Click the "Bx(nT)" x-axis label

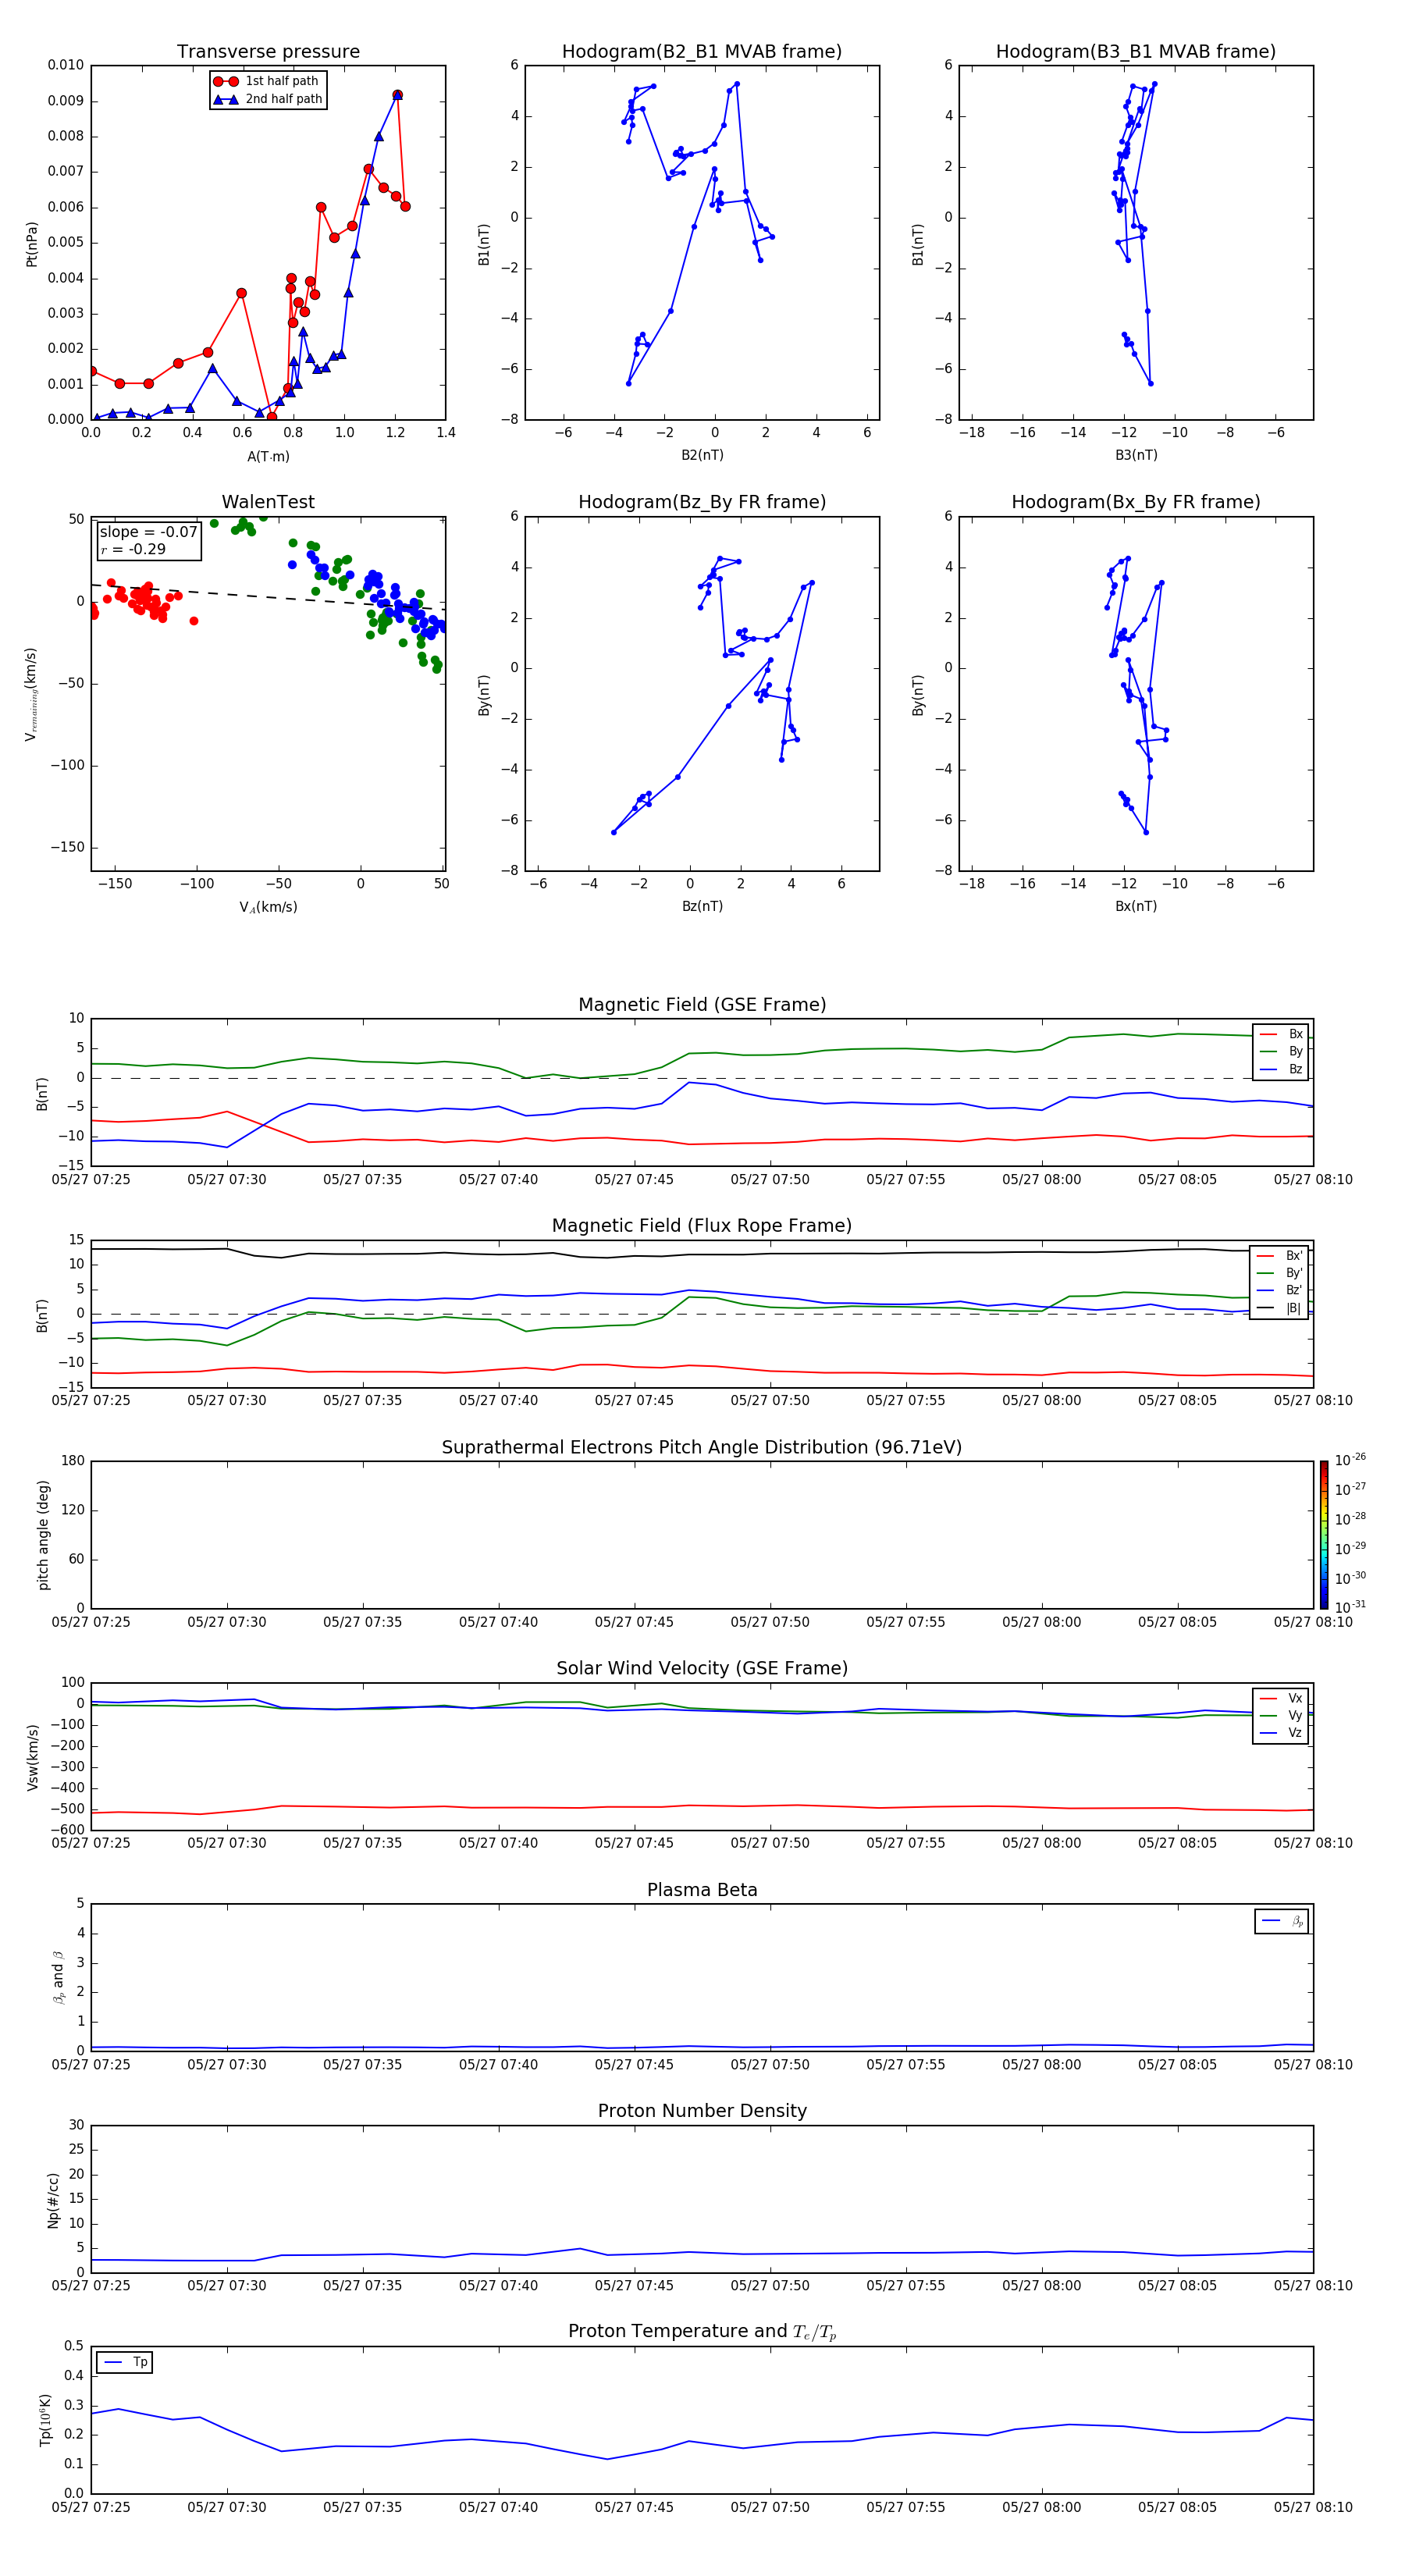click(1136, 906)
